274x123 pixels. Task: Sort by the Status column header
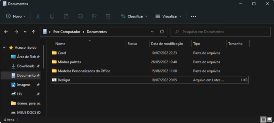(133, 44)
